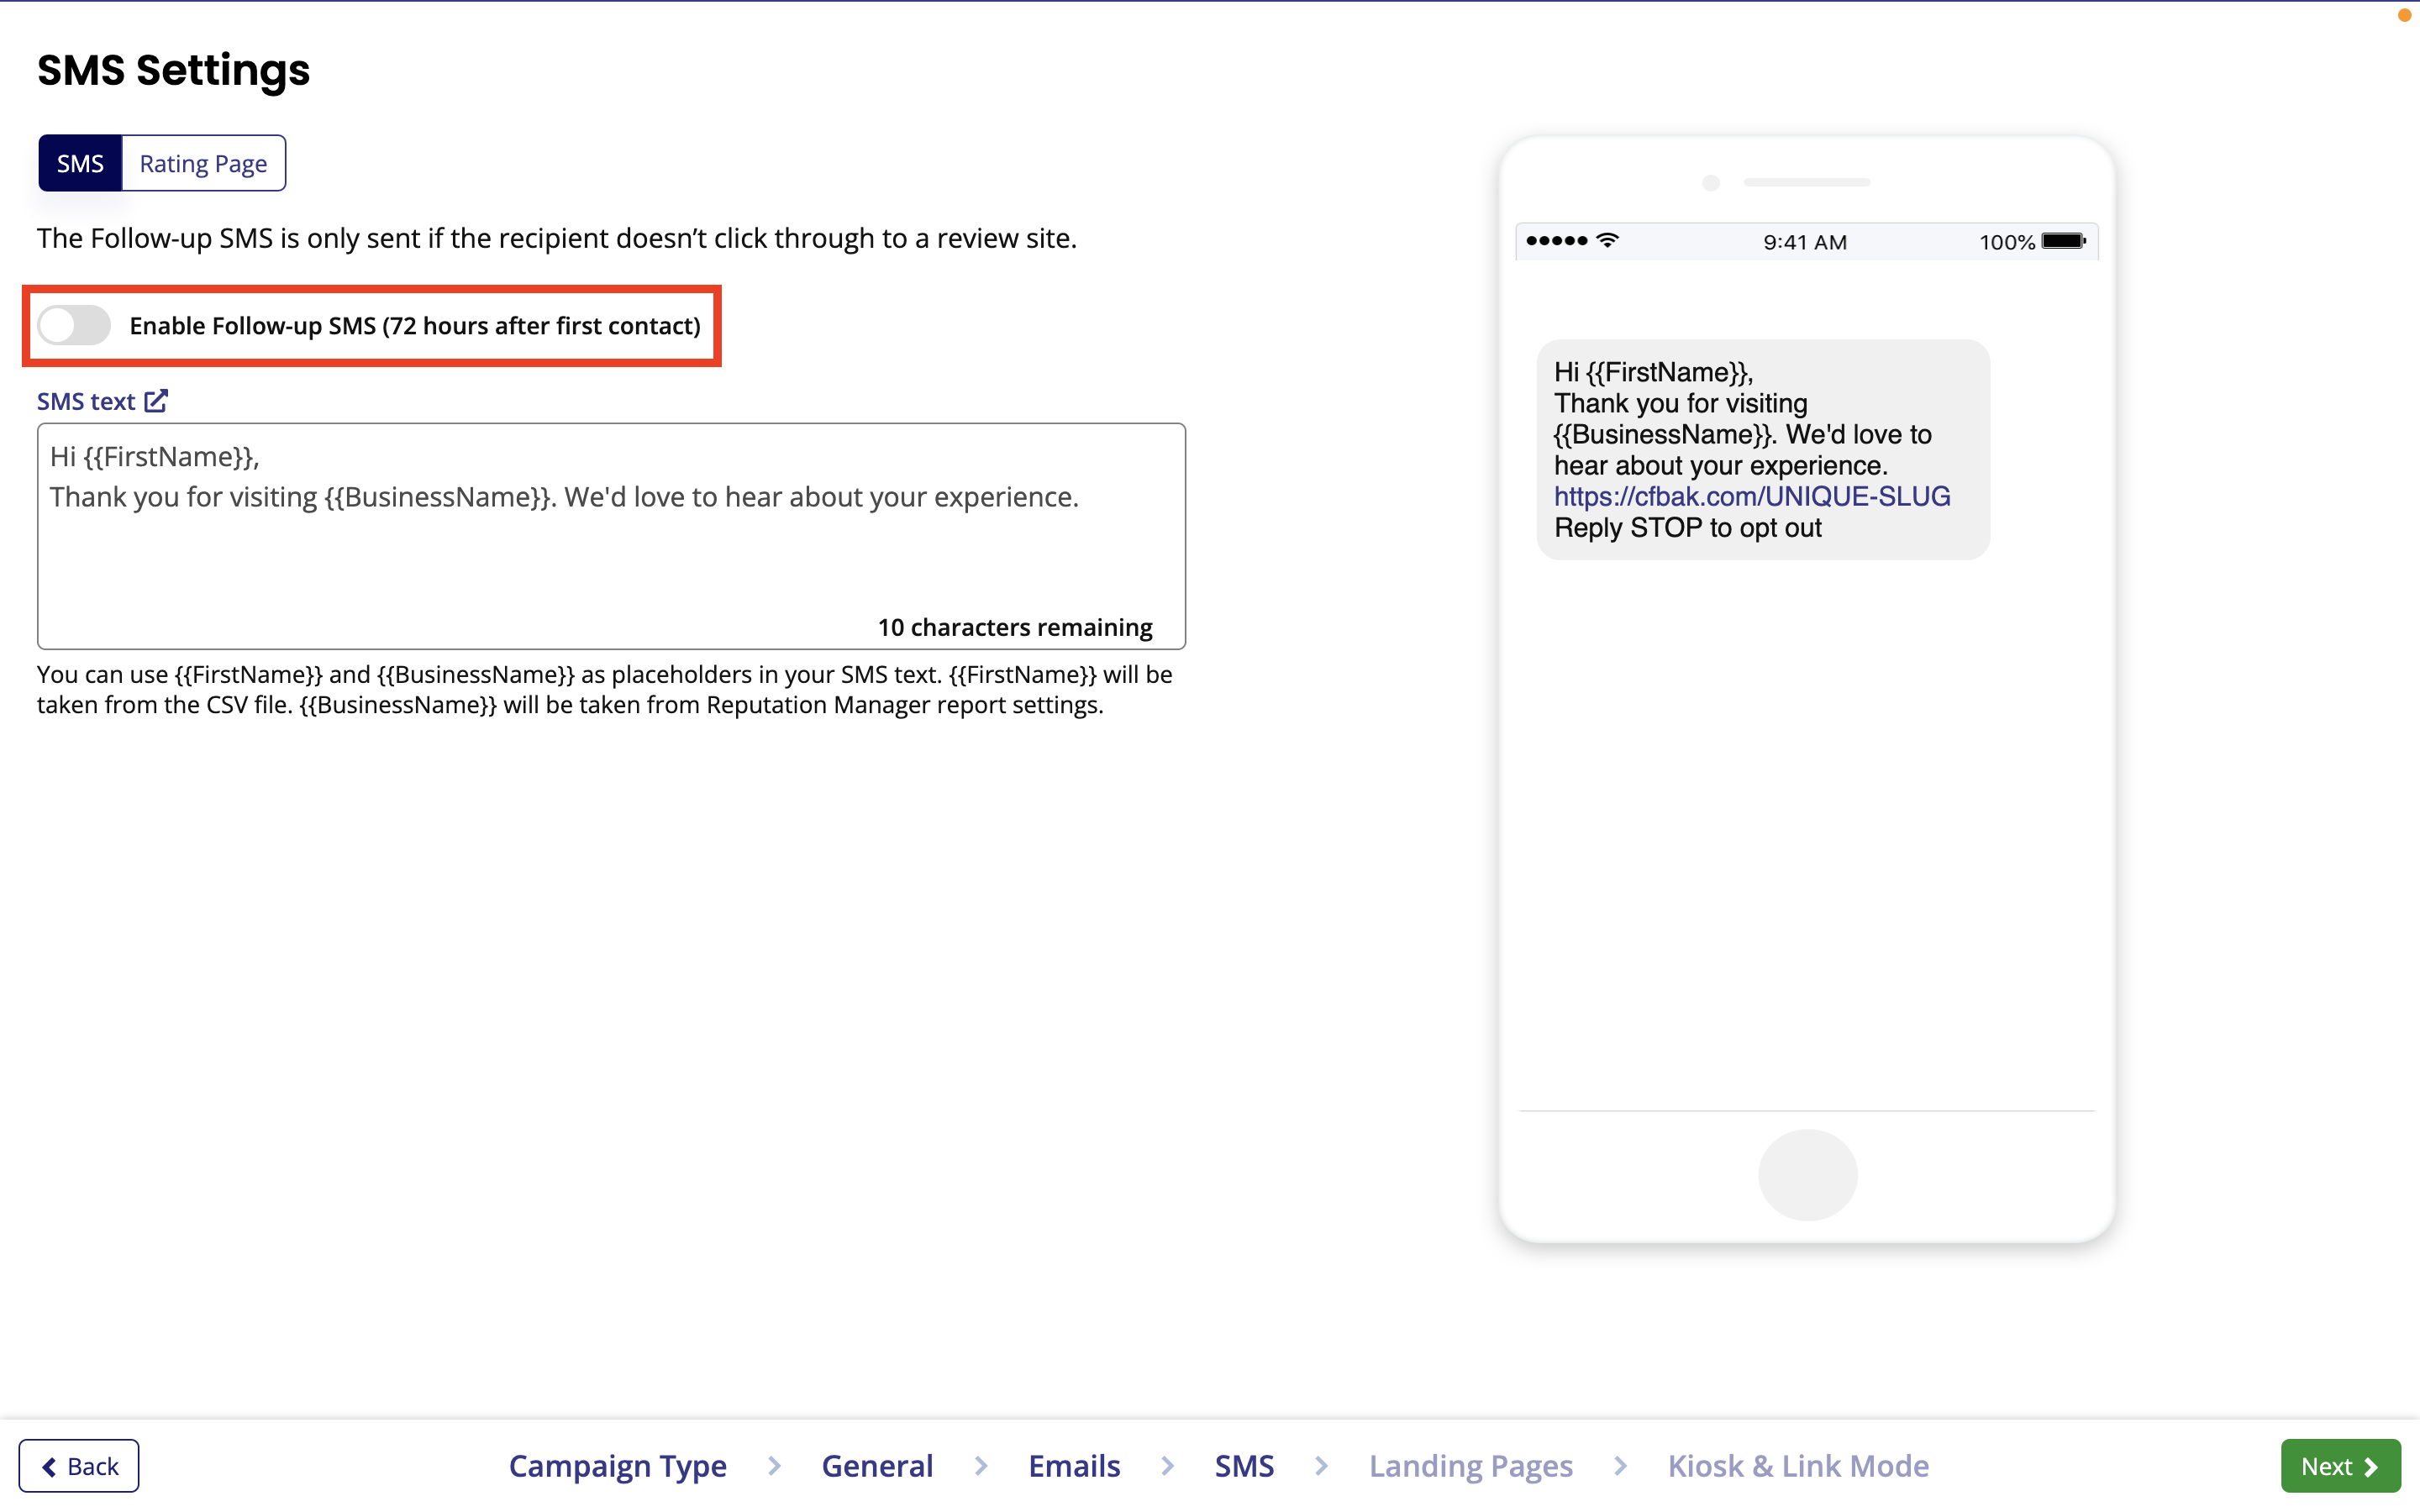
Task: Go back with the Back button
Action: tap(79, 1466)
